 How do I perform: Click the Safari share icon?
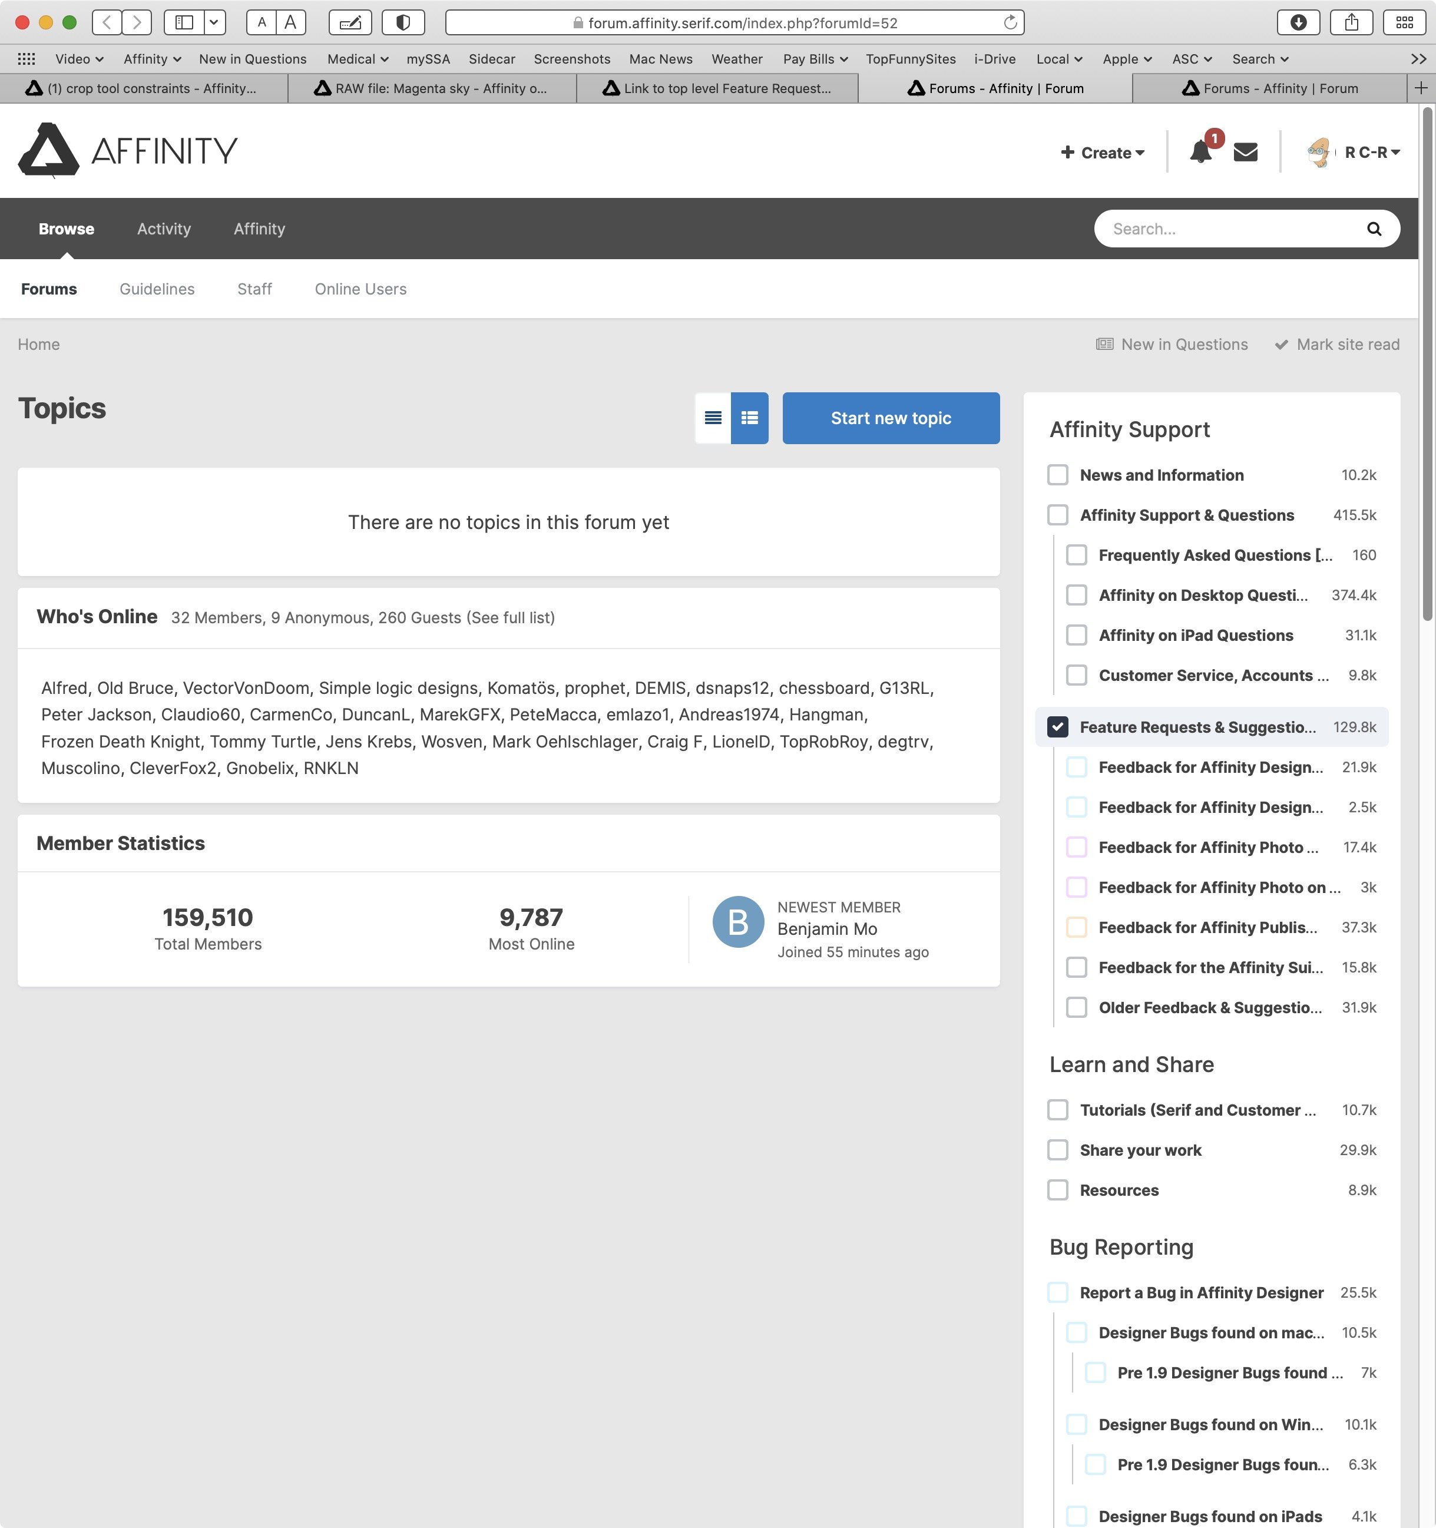click(1351, 22)
